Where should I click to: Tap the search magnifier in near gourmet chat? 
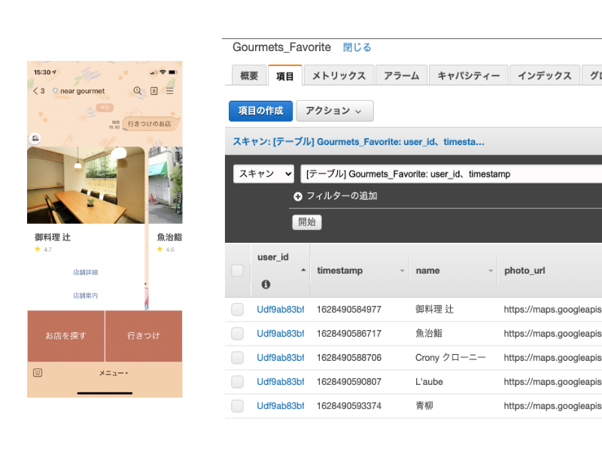coord(137,91)
